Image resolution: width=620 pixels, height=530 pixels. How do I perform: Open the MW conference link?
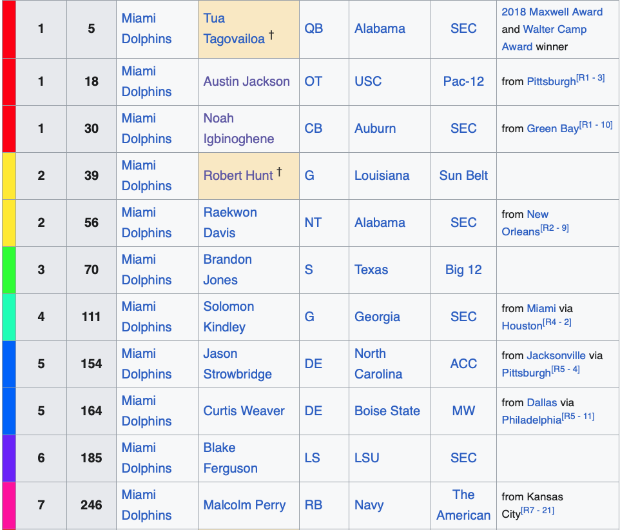[463, 411]
